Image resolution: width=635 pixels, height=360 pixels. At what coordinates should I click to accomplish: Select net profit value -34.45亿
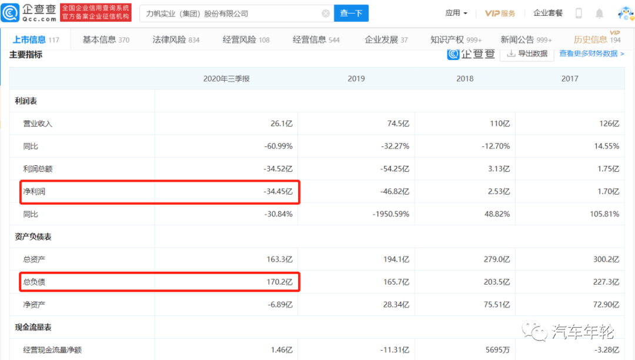[278, 192]
